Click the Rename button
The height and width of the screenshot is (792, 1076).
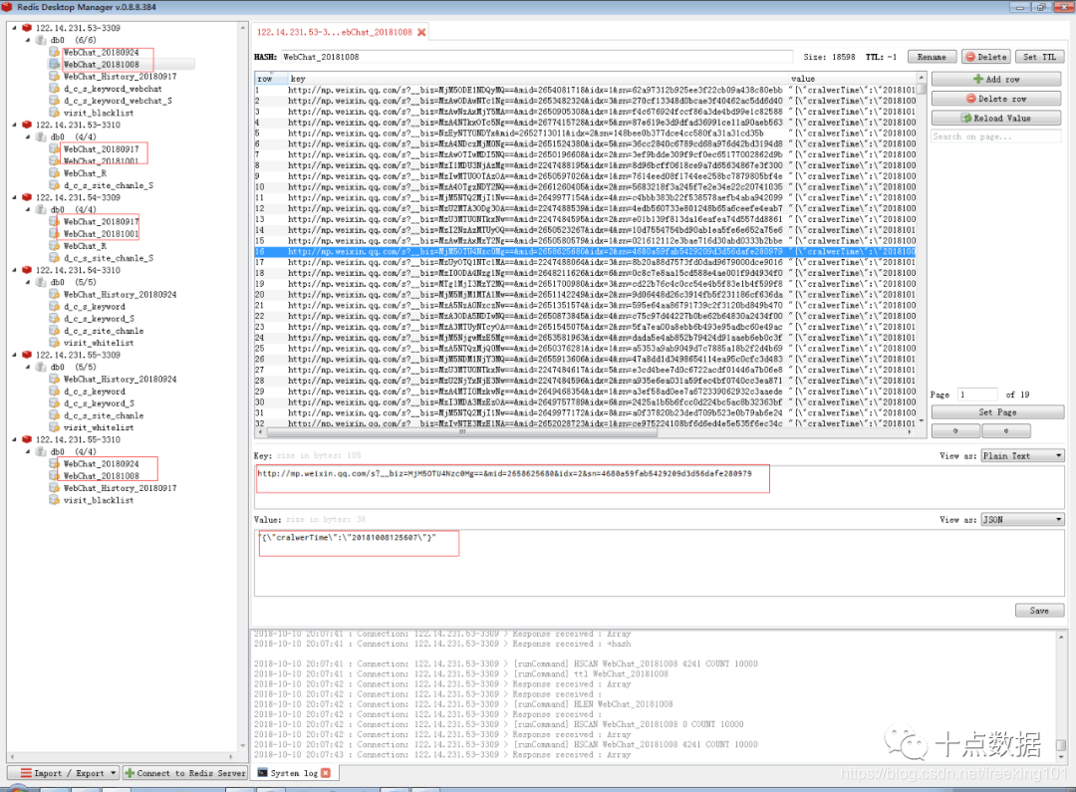click(x=932, y=57)
